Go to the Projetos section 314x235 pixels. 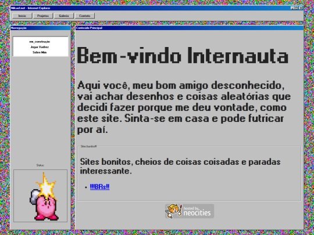43,16
